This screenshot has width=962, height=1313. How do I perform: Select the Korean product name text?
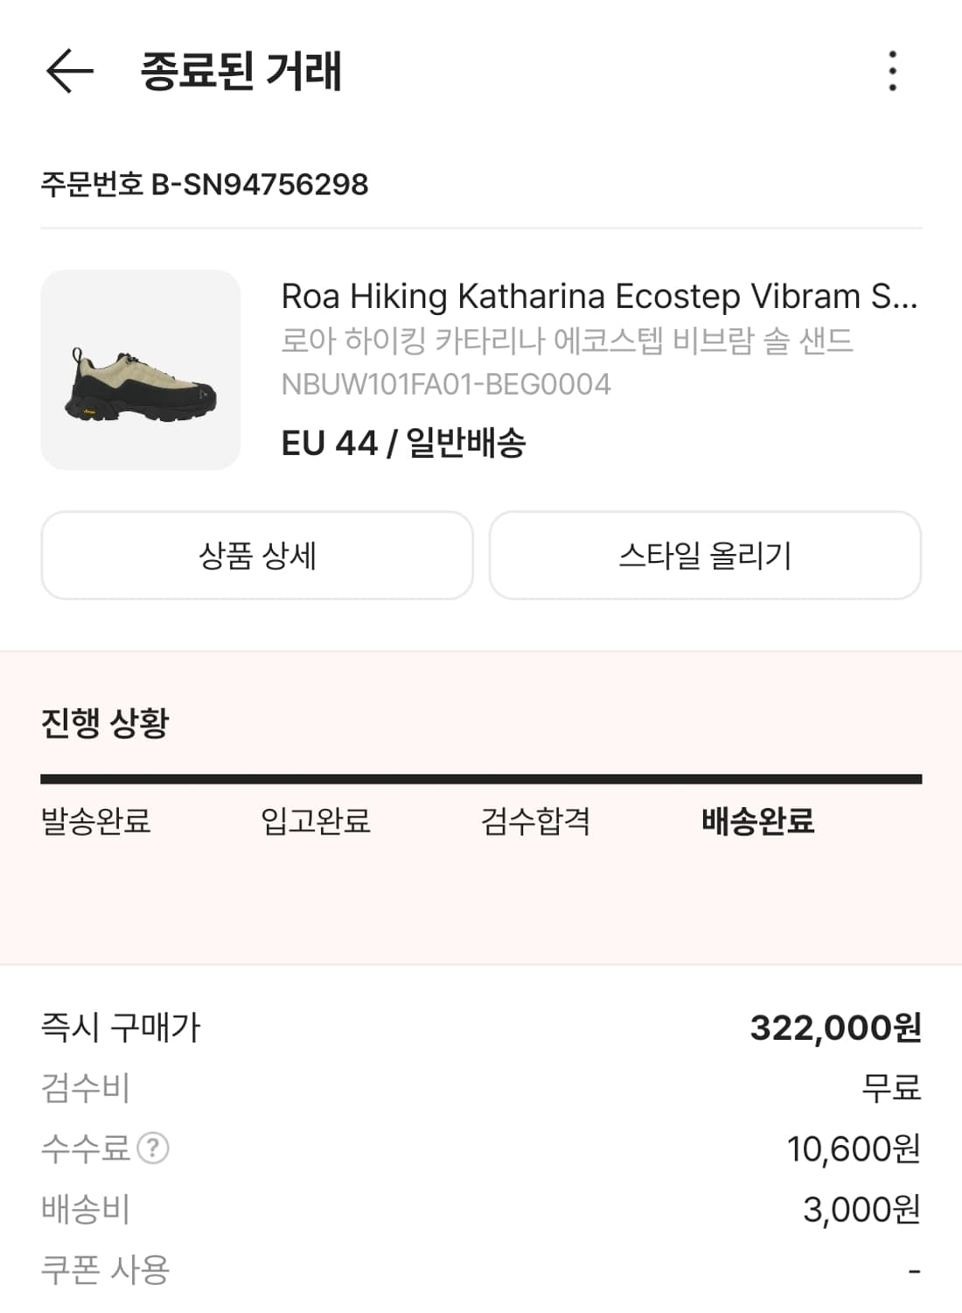click(x=566, y=341)
